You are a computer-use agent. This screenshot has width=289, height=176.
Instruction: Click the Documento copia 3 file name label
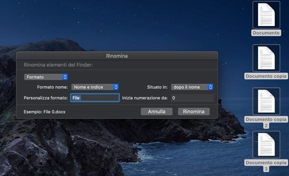coord(266,166)
